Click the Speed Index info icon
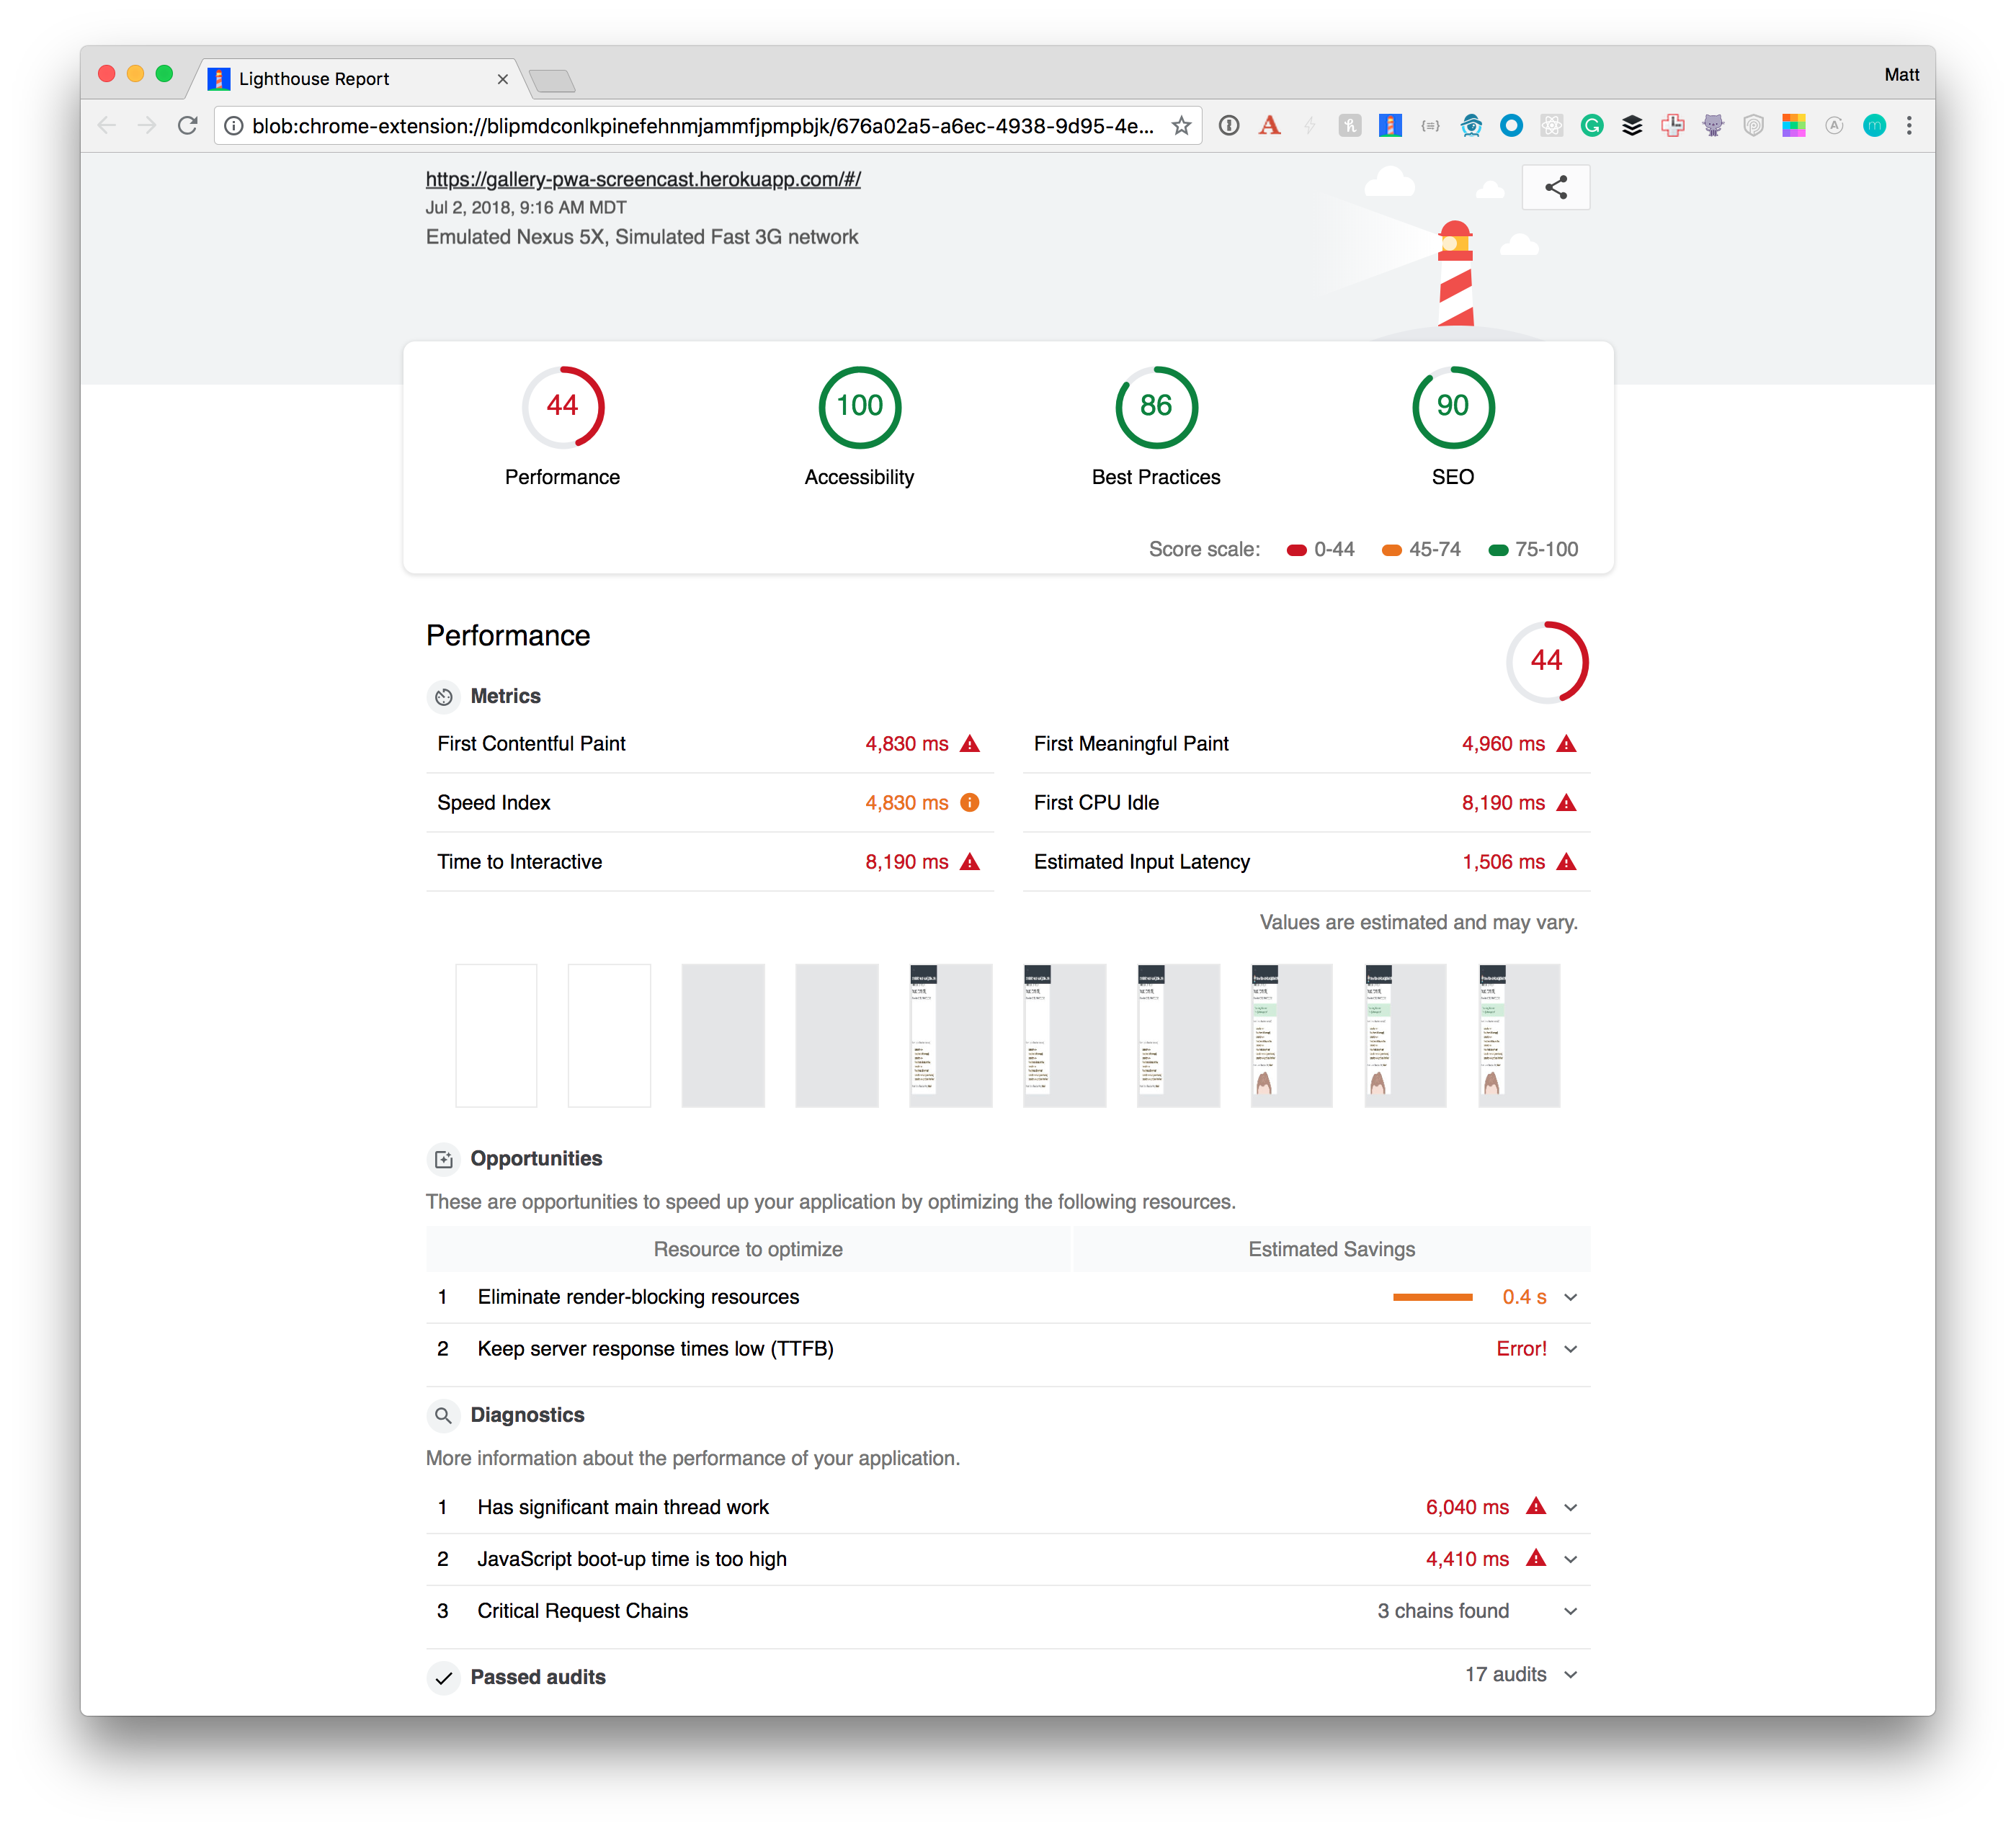The height and width of the screenshot is (1831, 2016). pos(969,802)
